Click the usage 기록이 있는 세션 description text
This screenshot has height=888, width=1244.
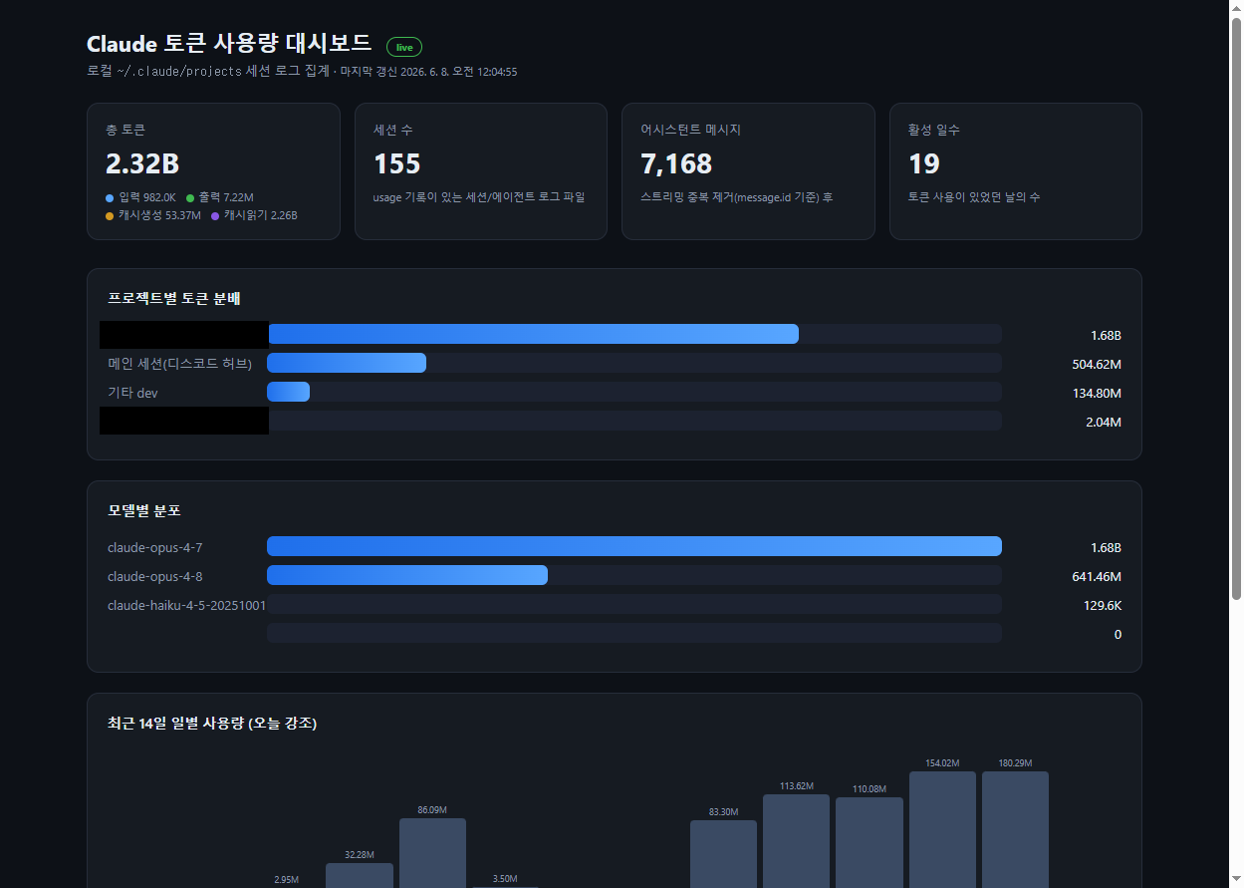(x=479, y=197)
